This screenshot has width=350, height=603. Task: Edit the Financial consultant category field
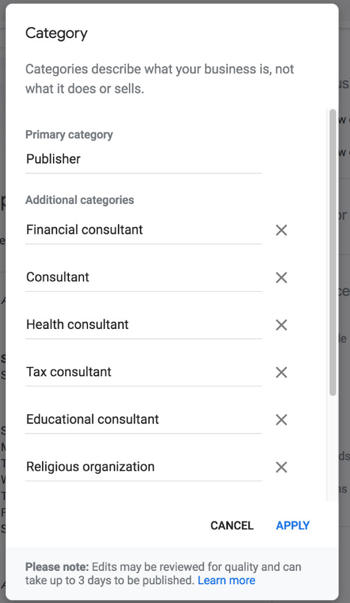pyautogui.click(x=143, y=230)
